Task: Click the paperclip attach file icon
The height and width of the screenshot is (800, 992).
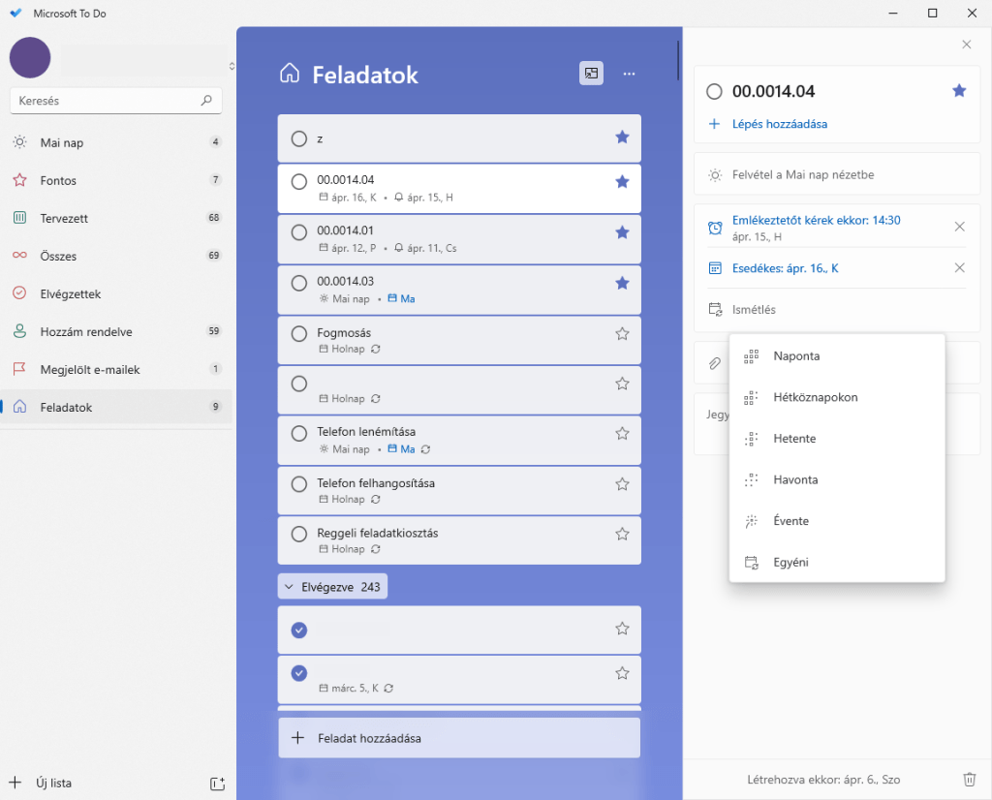Action: [x=715, y=363]
